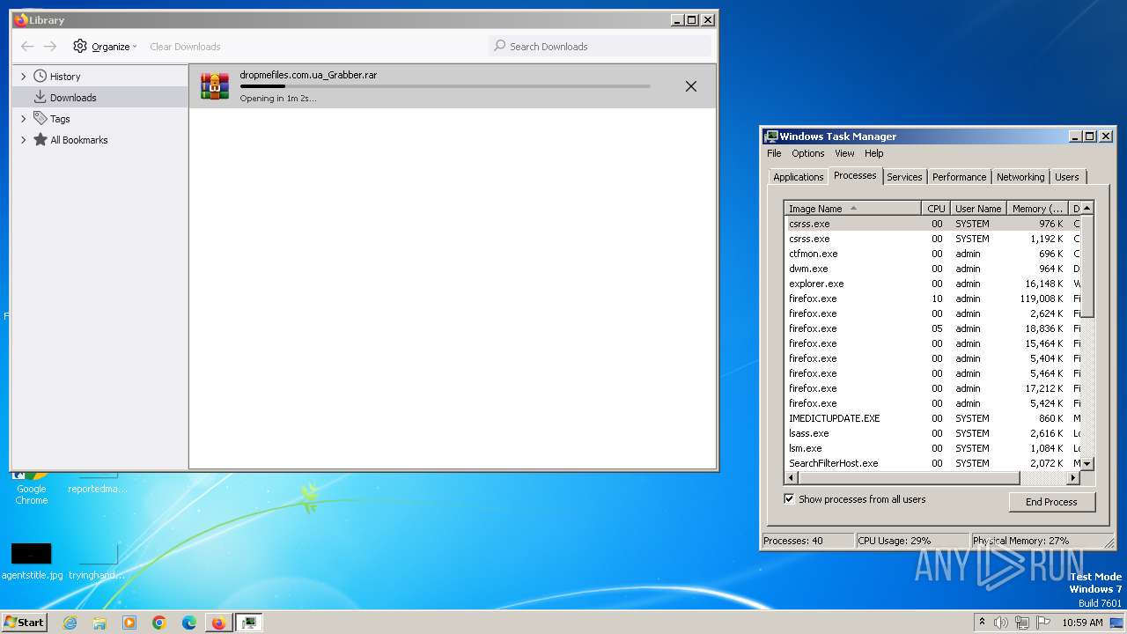The height and width of the screenshot is (634, 1127).
Task: Click horizontal scroll right arrow in process list
Action: coord(1073,478)
